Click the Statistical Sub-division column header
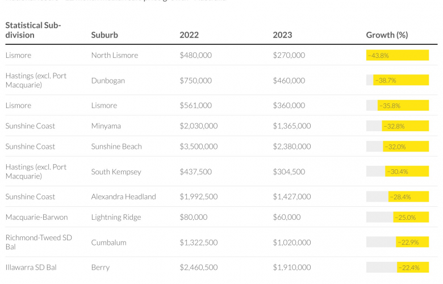443x284 pixels. pyautogui.click(x=33, y=30)
